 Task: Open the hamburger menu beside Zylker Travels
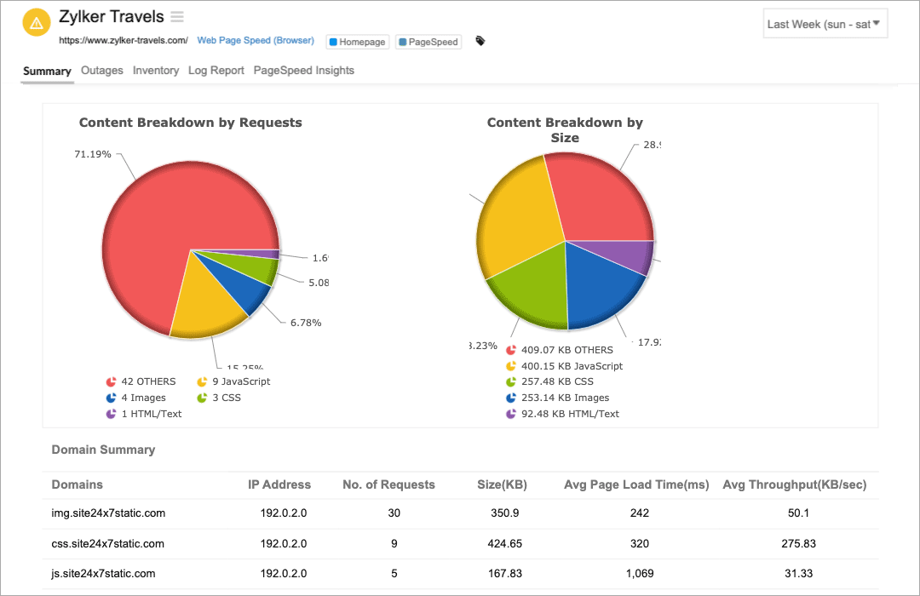(x=177, y=16)
